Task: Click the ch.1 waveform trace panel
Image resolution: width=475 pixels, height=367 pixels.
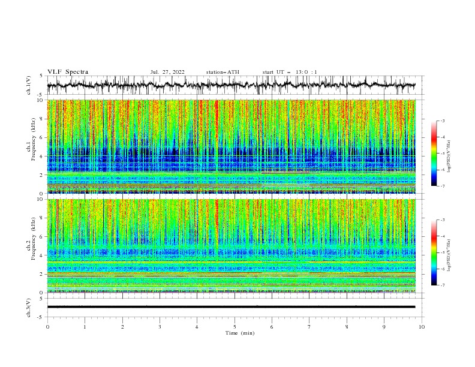Action: 235,85
